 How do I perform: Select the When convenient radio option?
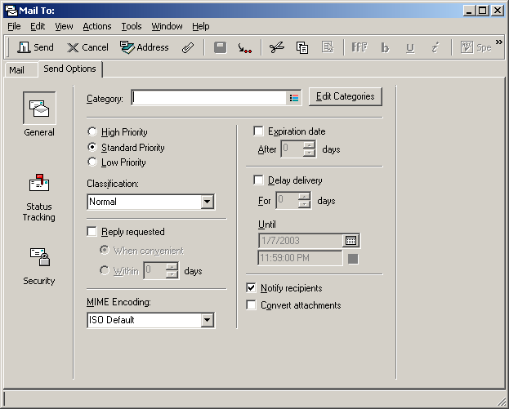point(105,250)
